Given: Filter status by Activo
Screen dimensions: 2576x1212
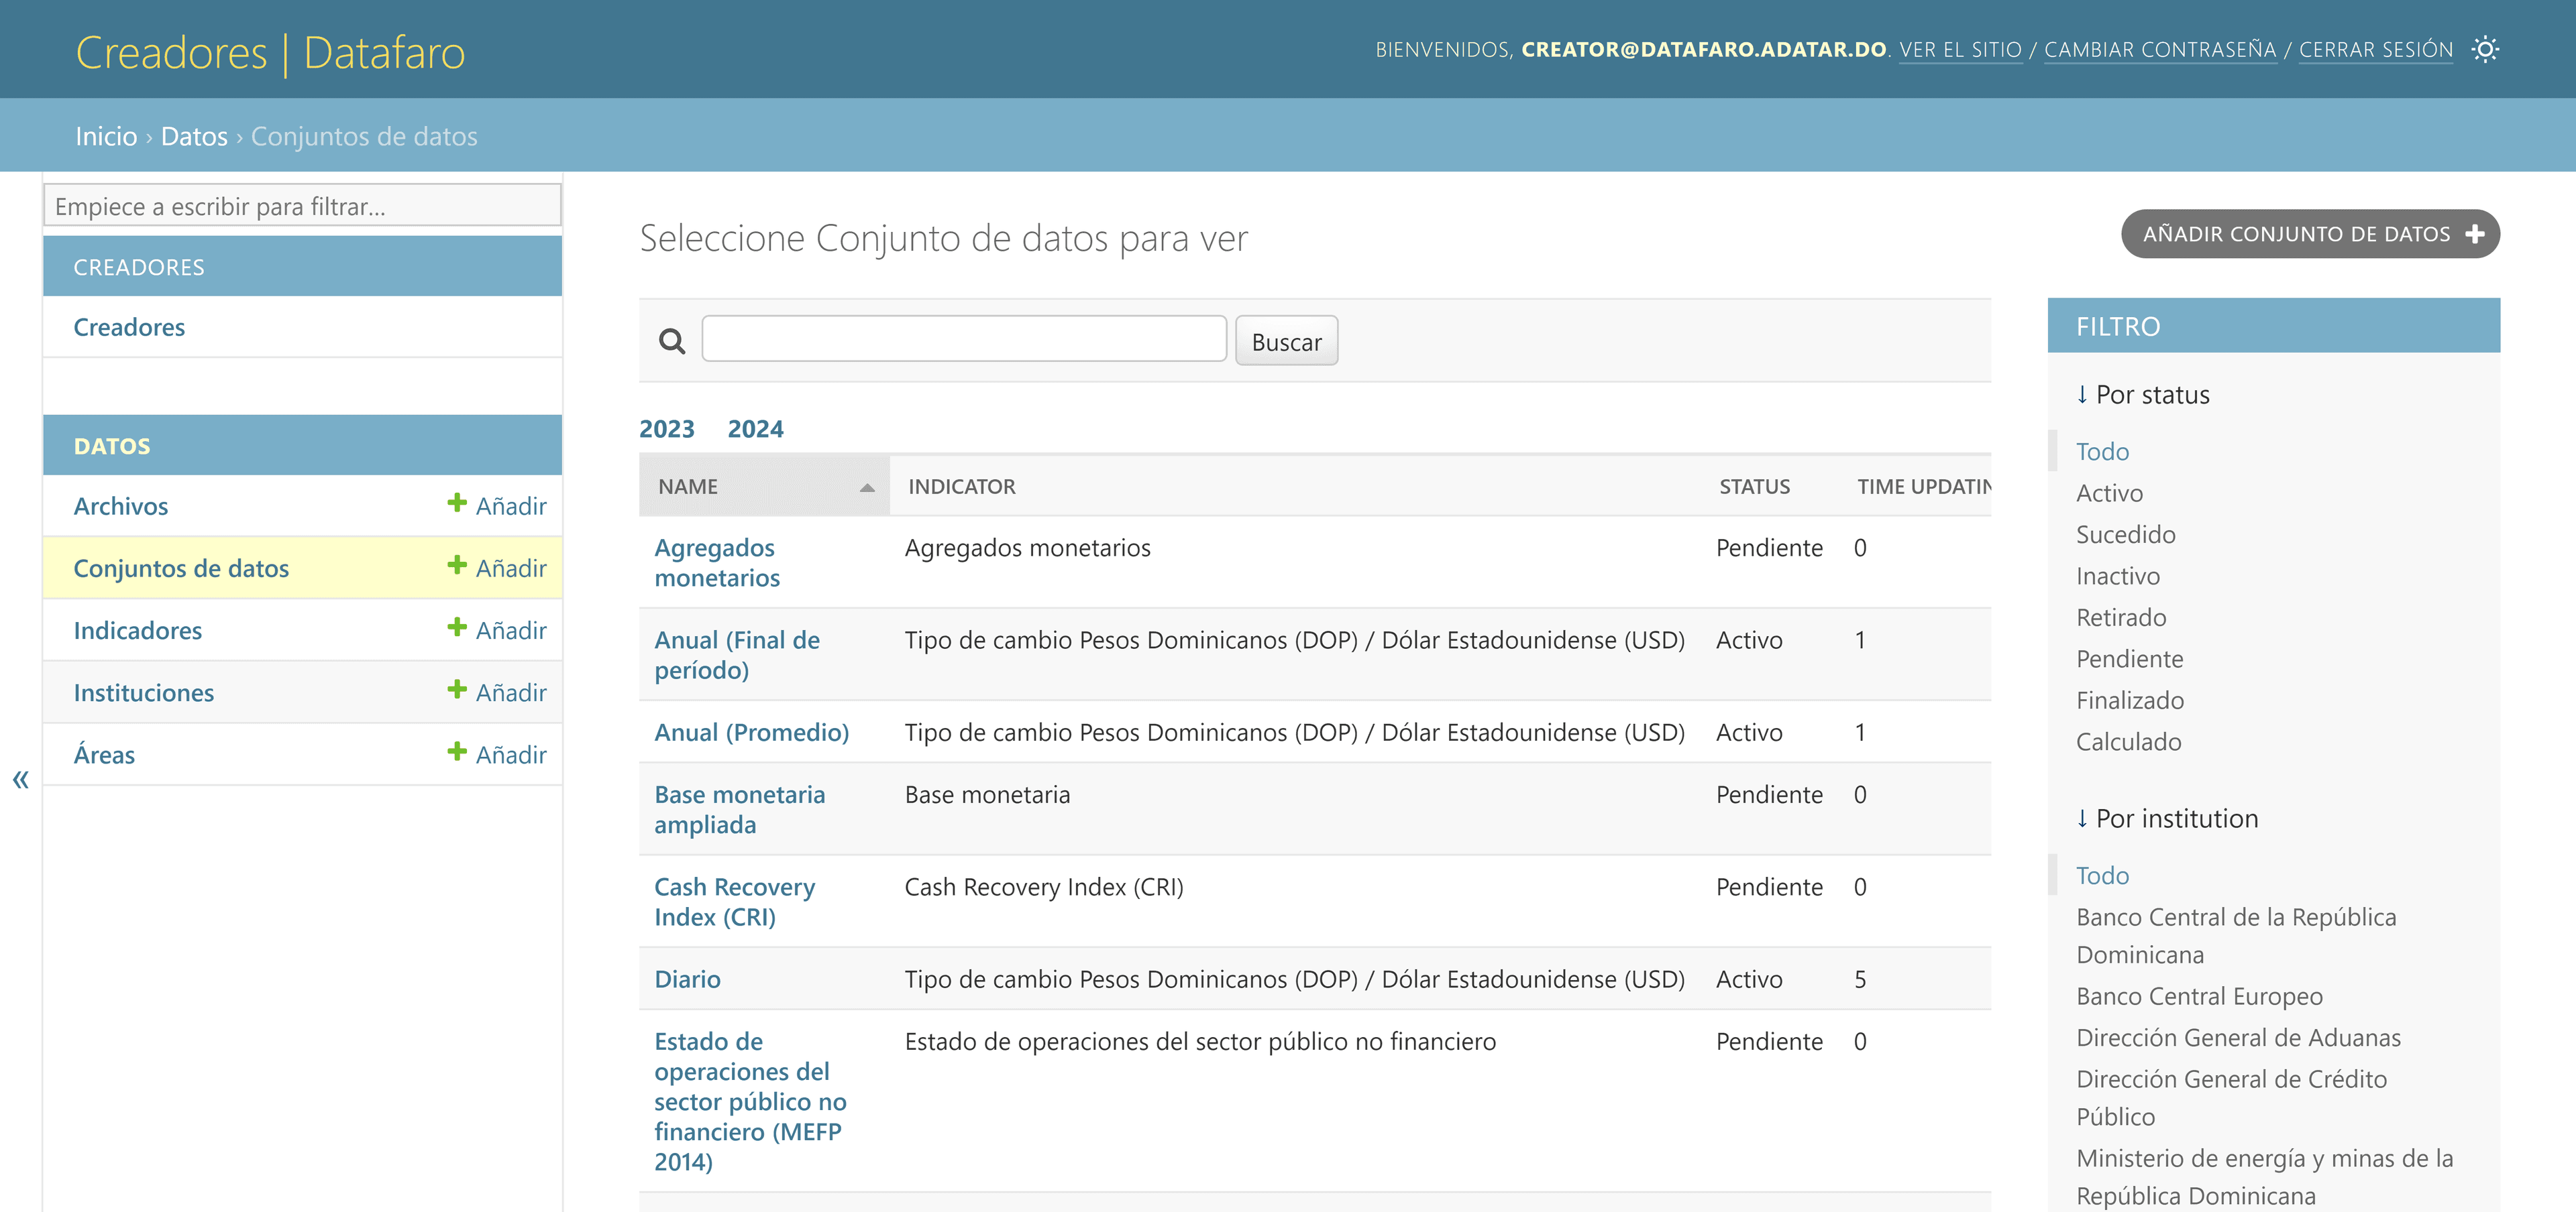Looking at the screenshot, I should point(2109,493).
